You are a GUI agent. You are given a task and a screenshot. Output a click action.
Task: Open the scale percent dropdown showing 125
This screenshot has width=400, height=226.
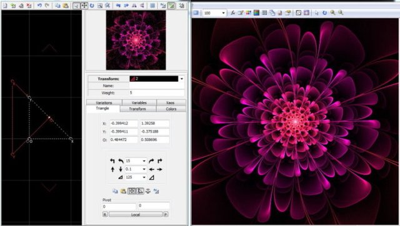(144, 177)
